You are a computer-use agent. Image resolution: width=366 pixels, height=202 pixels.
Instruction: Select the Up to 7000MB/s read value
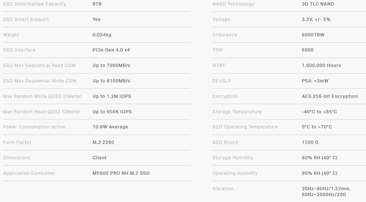pos(111,65)
